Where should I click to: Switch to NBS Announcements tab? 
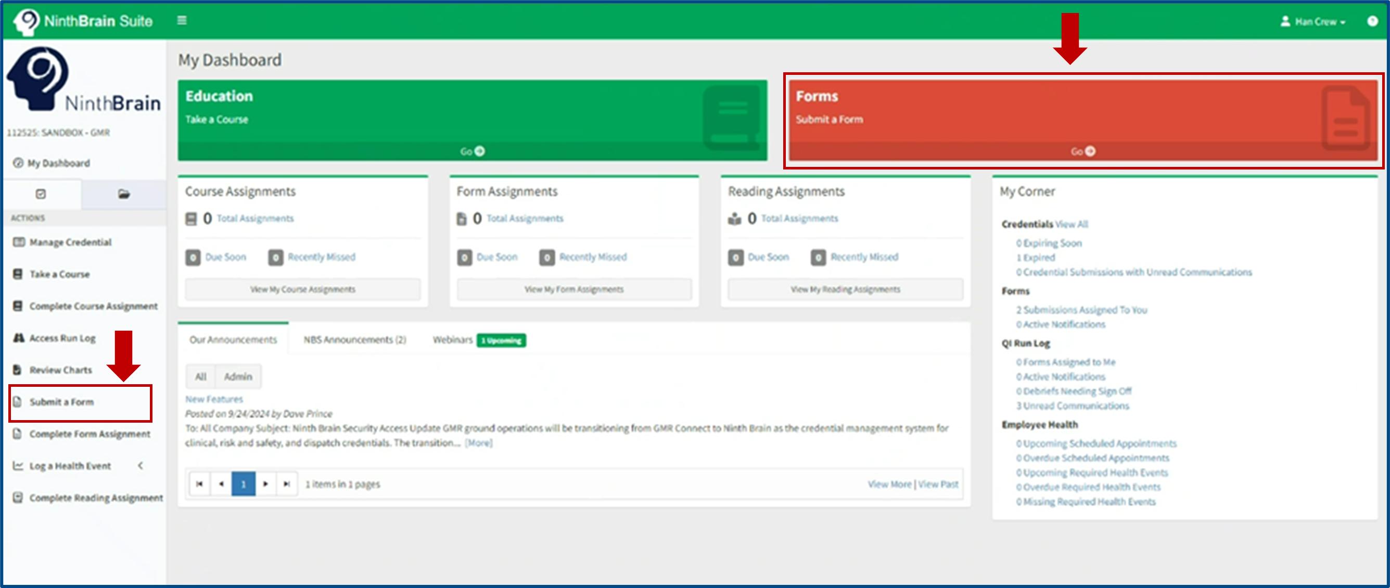[x=354, y=339]
